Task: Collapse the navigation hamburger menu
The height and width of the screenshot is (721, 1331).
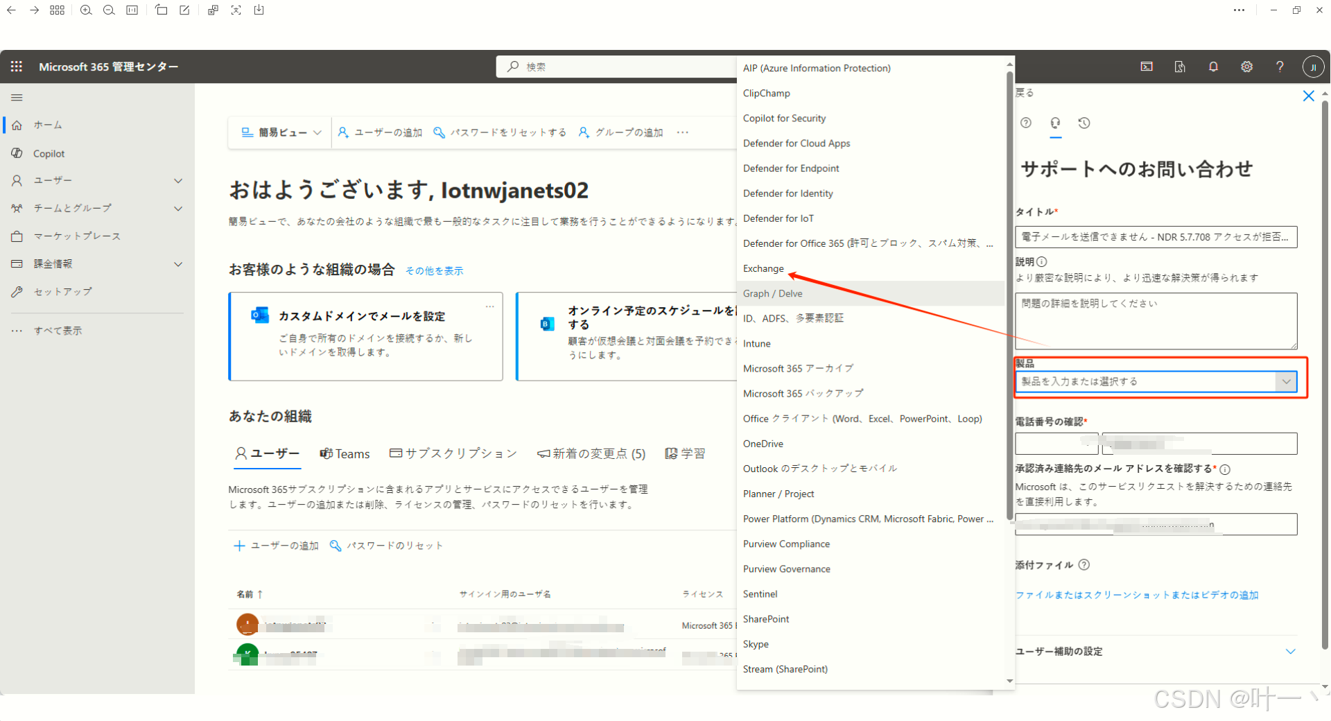Action: click(17, 98)
